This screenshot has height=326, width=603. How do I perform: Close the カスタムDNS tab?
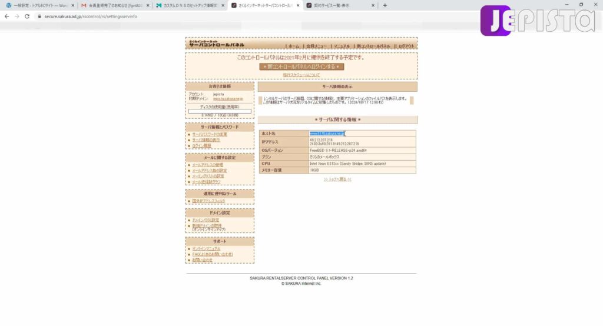tap(223, 5)
